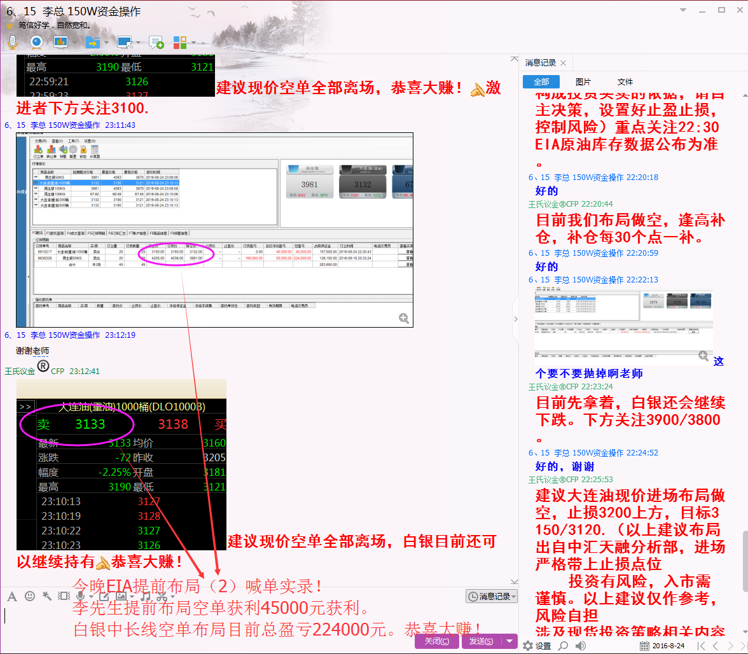Viewport: 748px width, 654px height.
Task: Switch to the 图片 tab
Action: (x=583, y=82)
